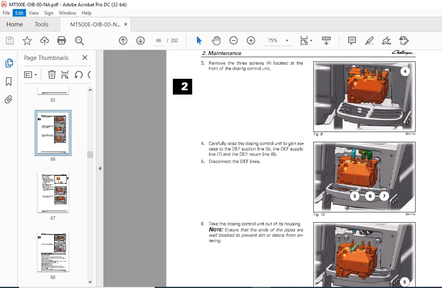Open the page thumbnail print icon
Viewport: 442px width, 288px height.
[65, 74]
